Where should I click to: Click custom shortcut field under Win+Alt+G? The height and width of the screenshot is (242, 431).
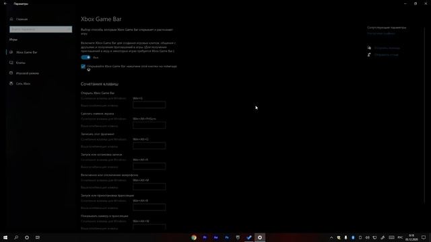pos(150,146)
